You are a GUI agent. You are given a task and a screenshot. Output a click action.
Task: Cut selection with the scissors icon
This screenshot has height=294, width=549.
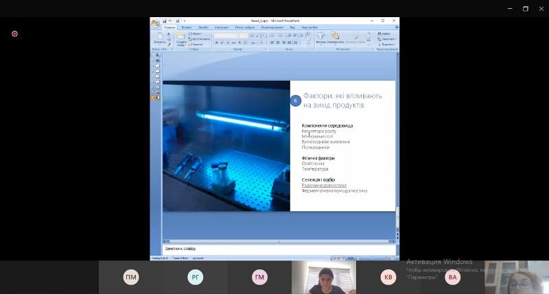coord(168,34)
